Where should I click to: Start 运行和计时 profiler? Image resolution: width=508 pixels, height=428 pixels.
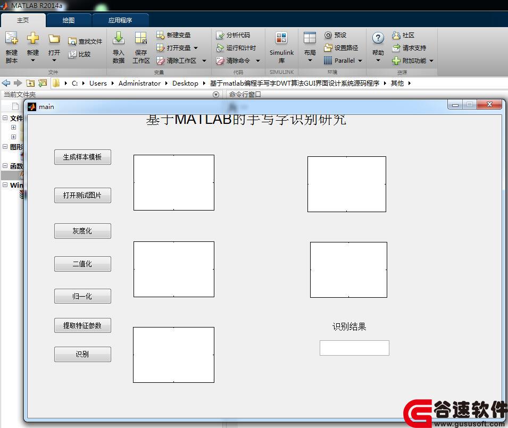[x=236, y=48]
